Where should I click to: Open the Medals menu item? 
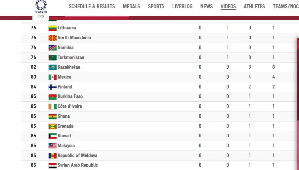tap(131, 7)
